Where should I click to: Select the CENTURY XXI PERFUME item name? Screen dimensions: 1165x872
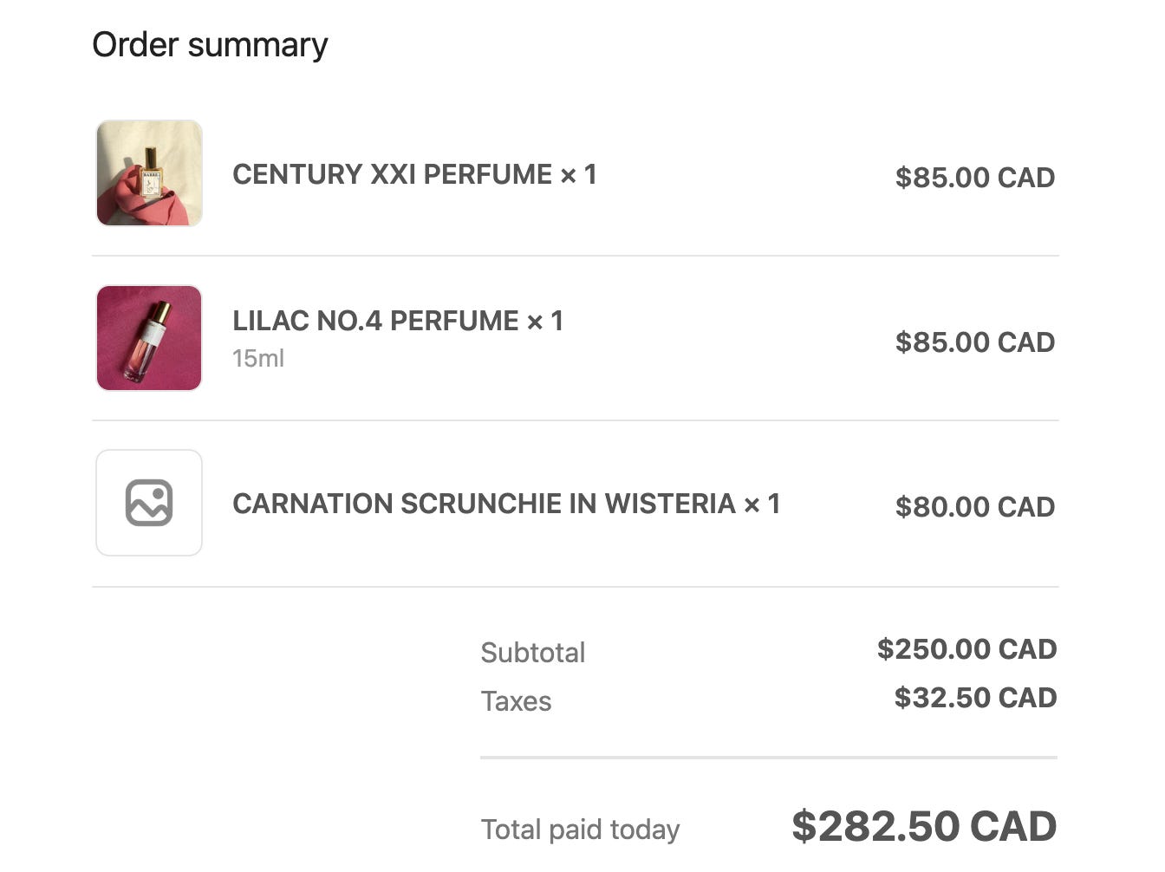(392, 174)
